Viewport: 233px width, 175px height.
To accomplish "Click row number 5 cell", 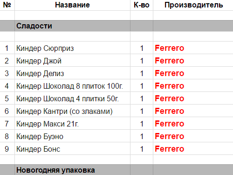I will (x=7, y=98).
